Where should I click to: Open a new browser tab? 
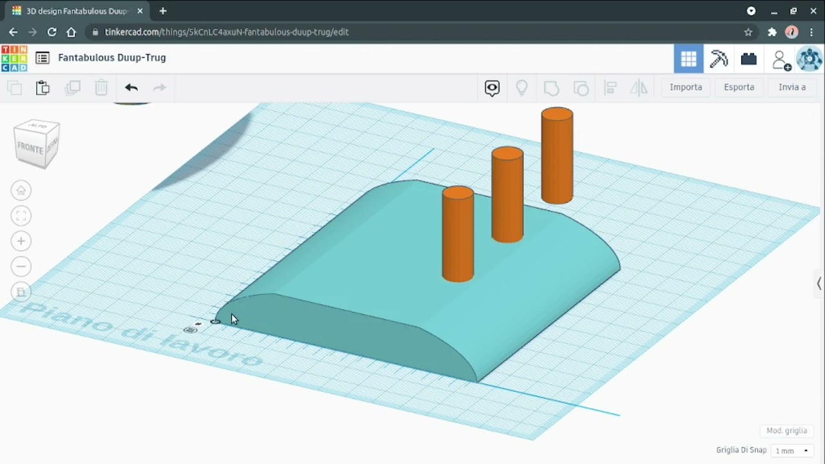(x=163, y=11)
